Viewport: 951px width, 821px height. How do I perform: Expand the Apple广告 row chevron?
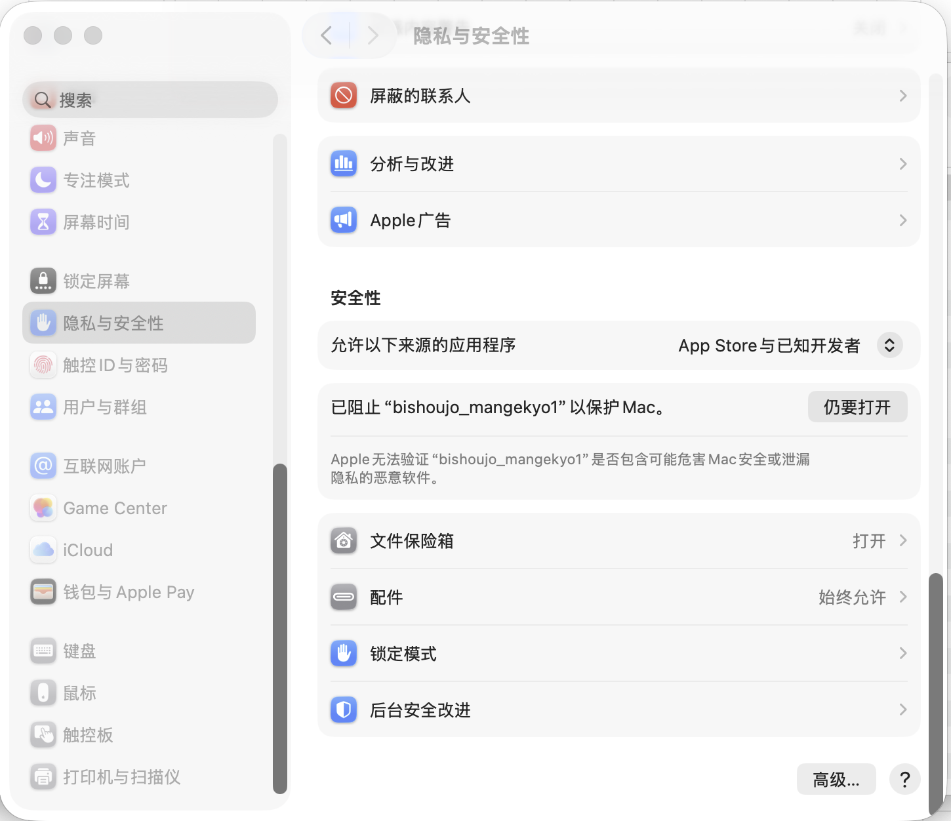tap(903, 220)
